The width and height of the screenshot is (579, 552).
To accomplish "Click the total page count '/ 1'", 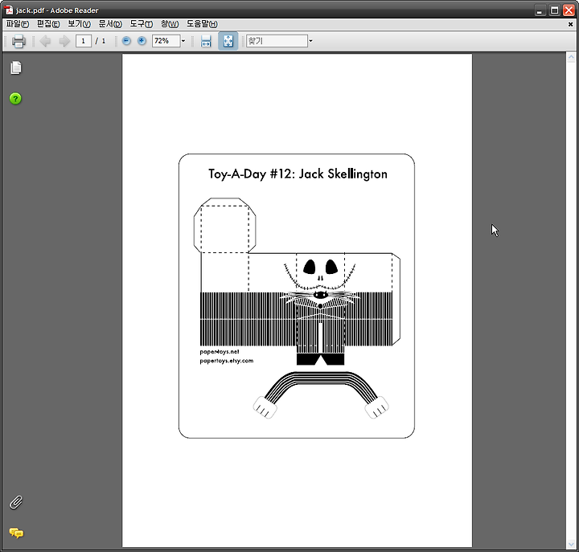I will [101, 41].
